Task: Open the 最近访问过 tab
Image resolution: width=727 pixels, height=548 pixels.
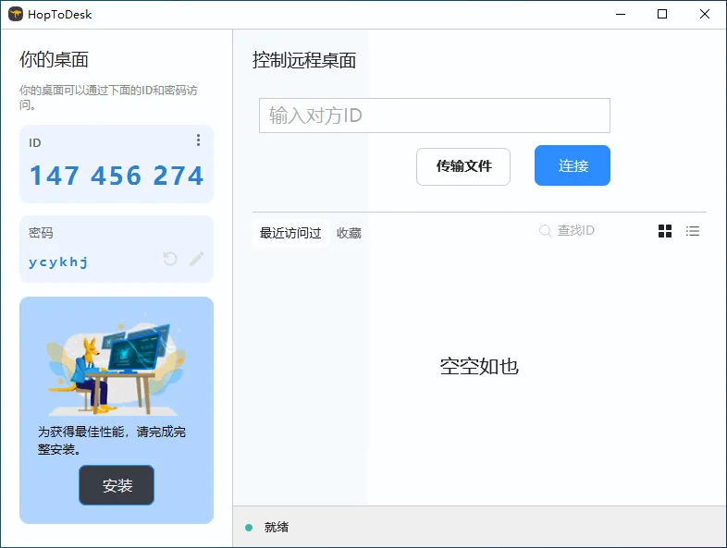Action: pyautogui.click(x=290, y=233)
